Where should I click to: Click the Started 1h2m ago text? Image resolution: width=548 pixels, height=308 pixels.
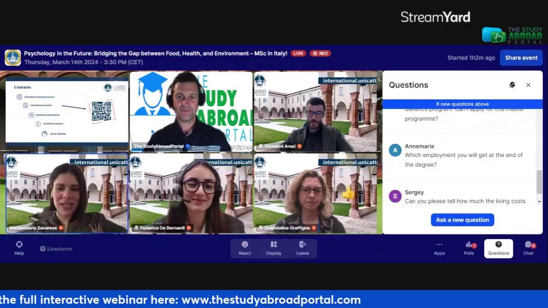(471, 58)
